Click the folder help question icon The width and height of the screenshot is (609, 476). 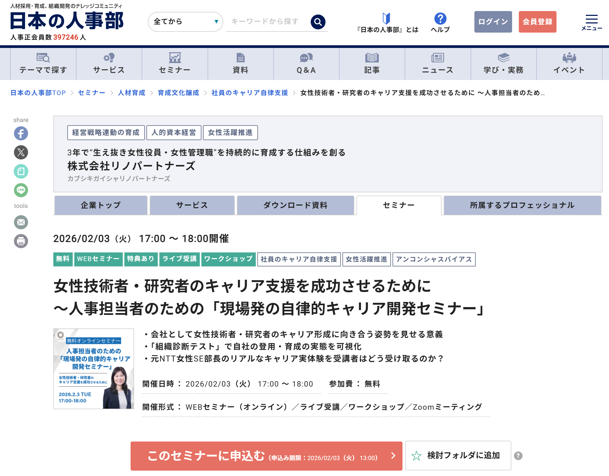coord(518,456)
